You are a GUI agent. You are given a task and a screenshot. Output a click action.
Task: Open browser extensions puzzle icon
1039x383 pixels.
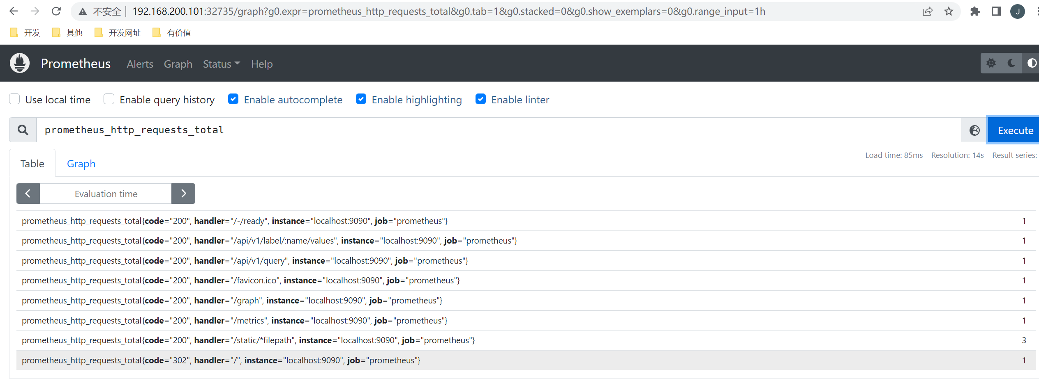pyautogui.click(x=975, y=11)
